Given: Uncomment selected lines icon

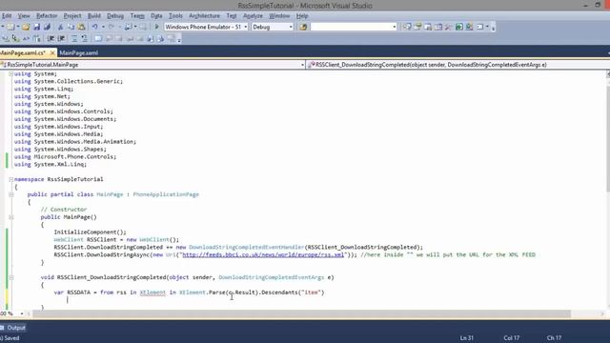Looking at the screenshot, I should coord(85,38).
